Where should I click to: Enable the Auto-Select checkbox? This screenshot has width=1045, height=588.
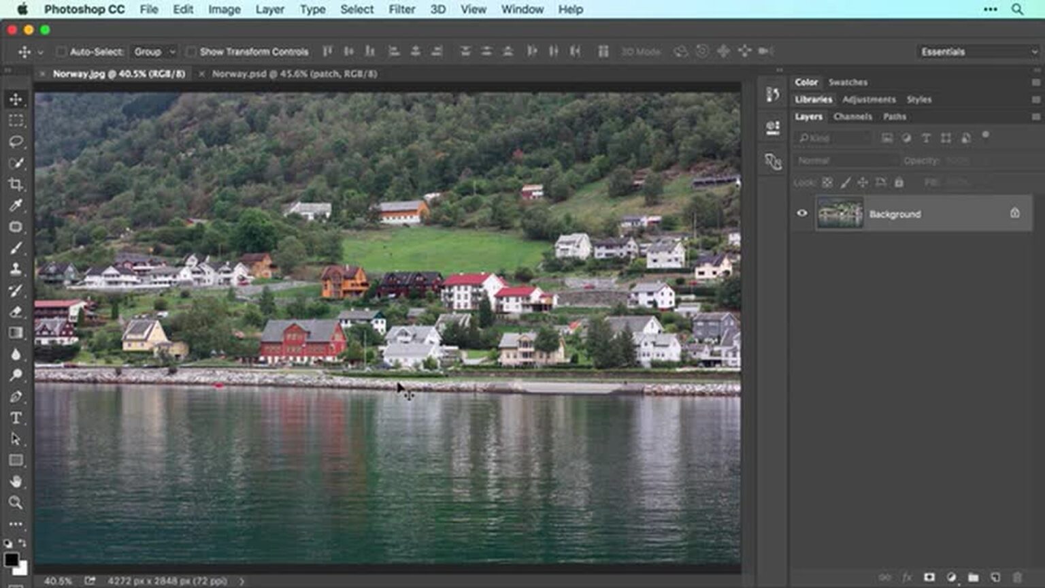pos(62,51)
